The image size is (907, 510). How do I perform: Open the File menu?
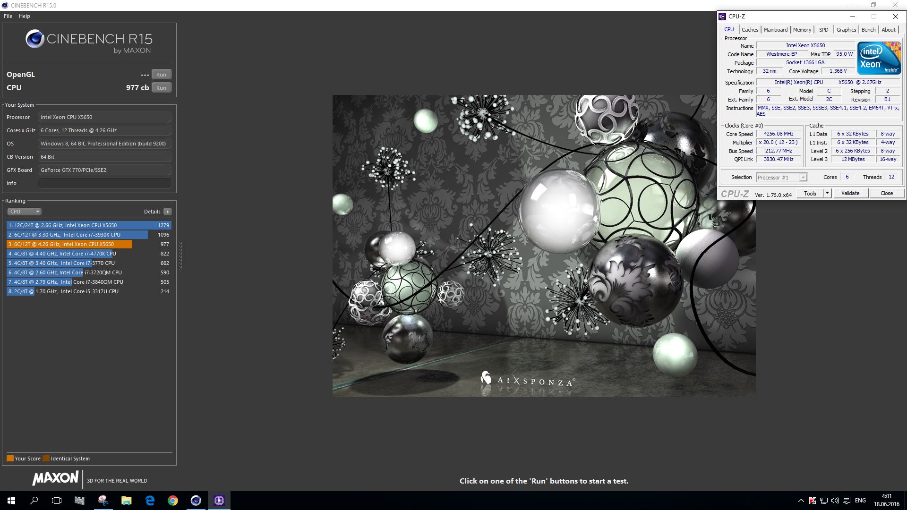pos(8,16)
